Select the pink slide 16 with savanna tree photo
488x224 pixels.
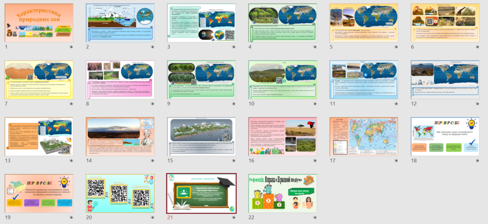tap(282, 137)
